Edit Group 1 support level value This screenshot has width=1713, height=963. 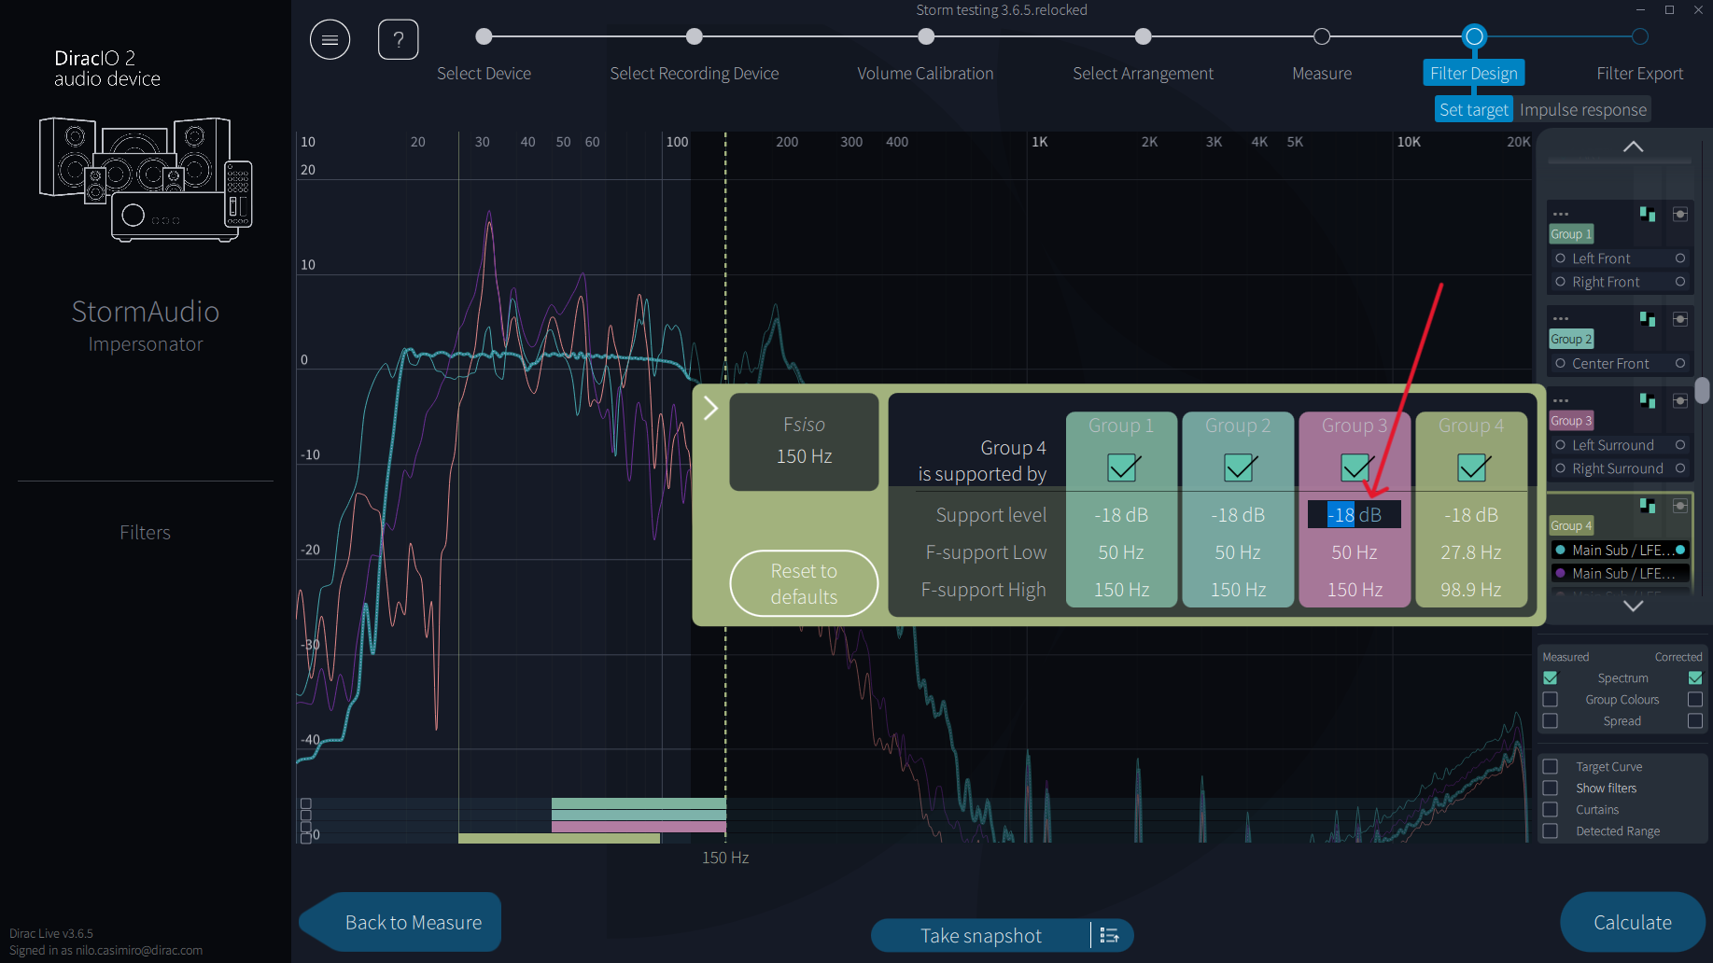coord(1121,515)
